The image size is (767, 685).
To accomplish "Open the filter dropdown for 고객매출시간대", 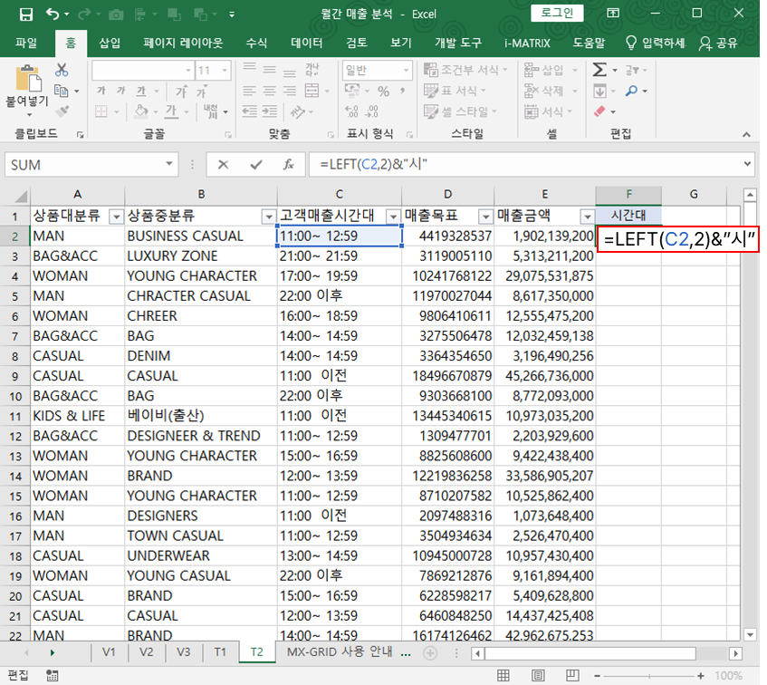I will coord(392,217).
